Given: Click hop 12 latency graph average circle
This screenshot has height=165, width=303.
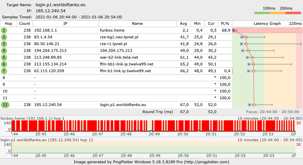Looking at the screenshot, I should pos(254,105).
